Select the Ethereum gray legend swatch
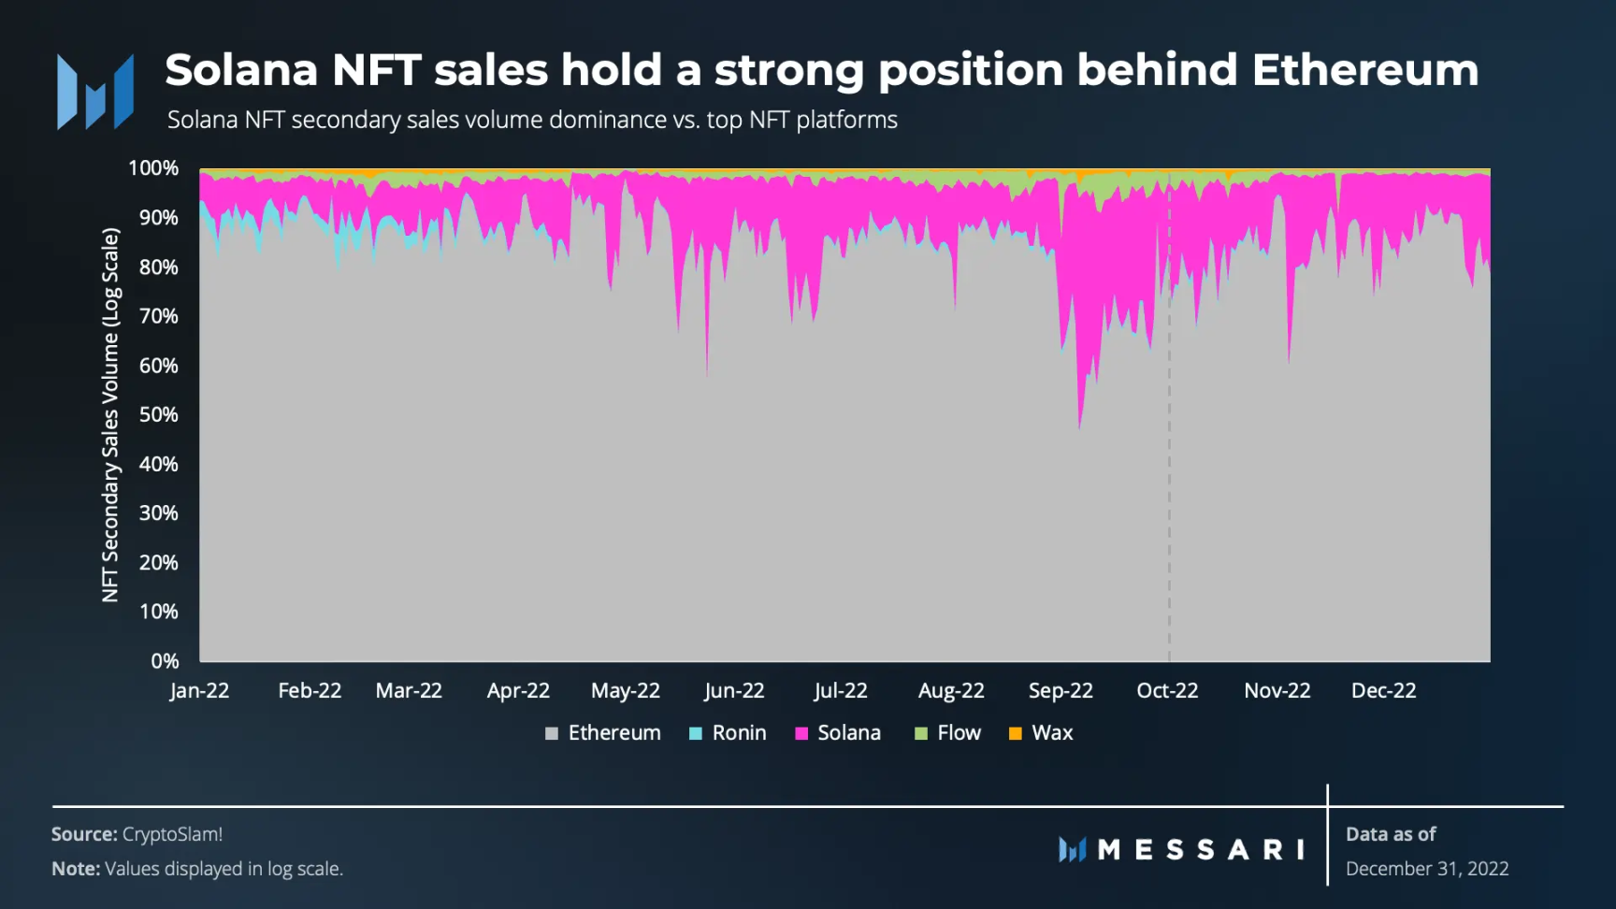1616x909 pixels. (x=552, y=734)
